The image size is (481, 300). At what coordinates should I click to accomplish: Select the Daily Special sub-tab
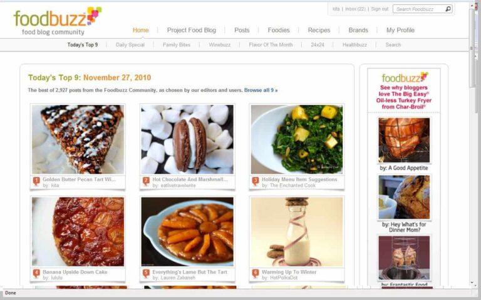click(130, 45)
